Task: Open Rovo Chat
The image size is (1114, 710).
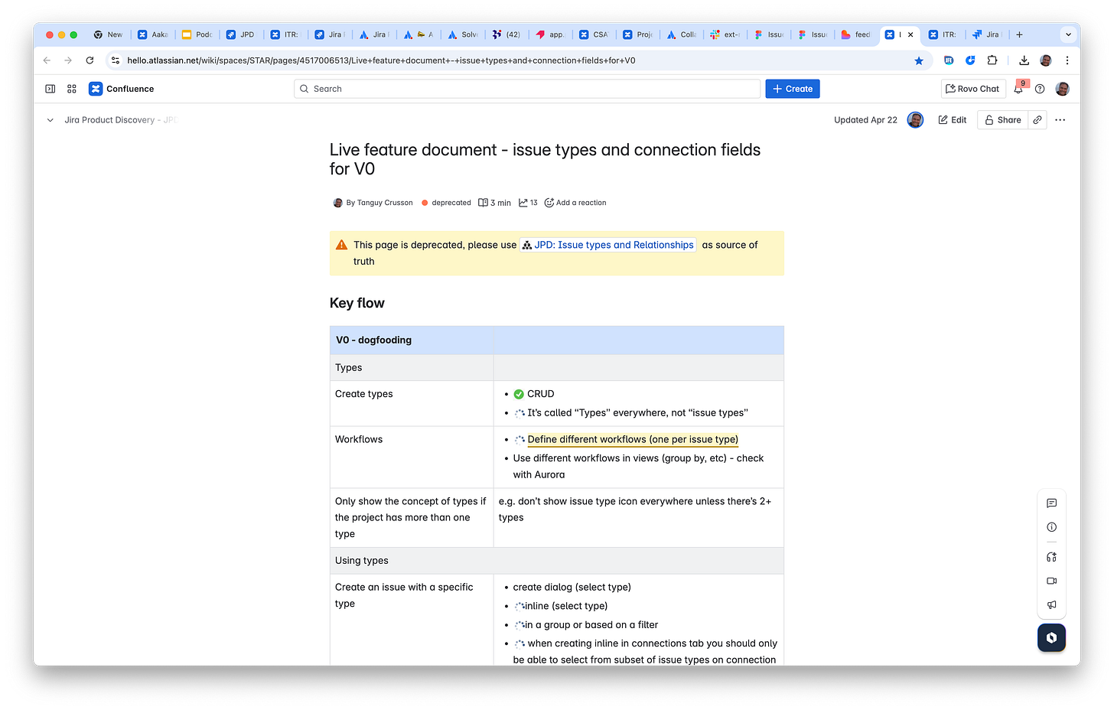Action: (x=972, y=89)
